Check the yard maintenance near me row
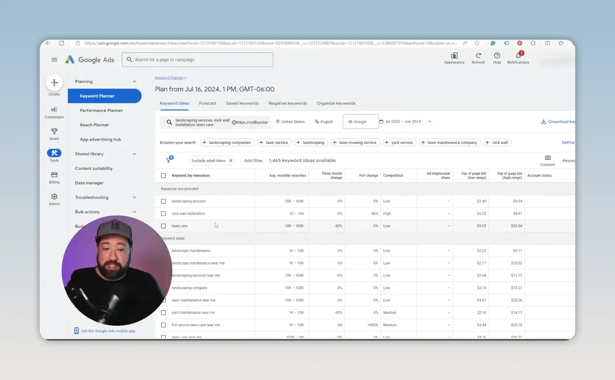Screen dimensions: 615x380 pos(164,312)
